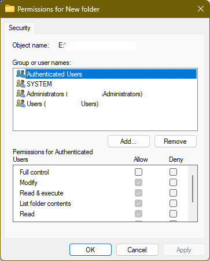The width and height of the screenshot is (210, 261).
Task: Click the SYSTEM group icon
Action: 21,84
